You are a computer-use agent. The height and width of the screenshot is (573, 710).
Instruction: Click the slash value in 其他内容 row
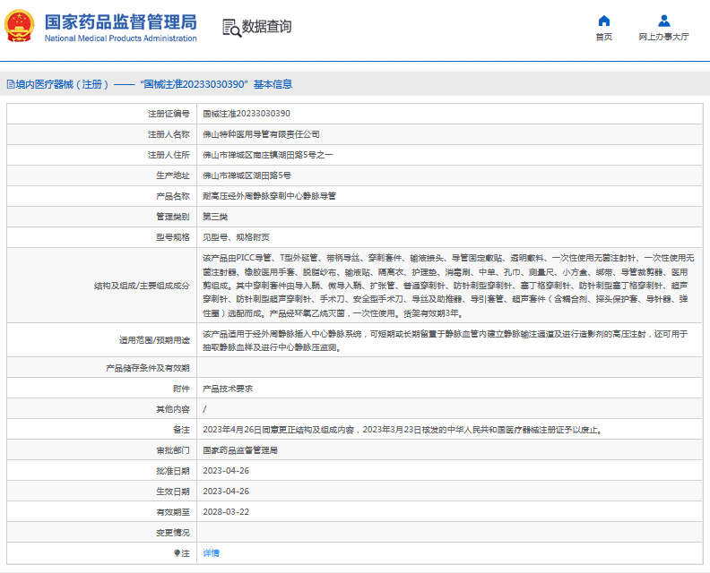[204, 409]
